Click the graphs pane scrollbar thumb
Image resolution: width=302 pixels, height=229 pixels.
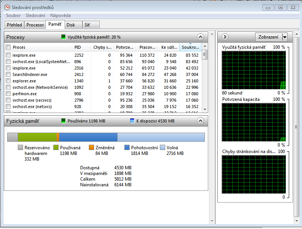296,127
